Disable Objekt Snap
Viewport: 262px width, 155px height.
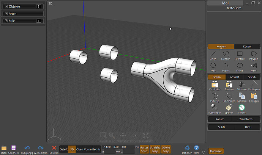(x=166, y=149)
